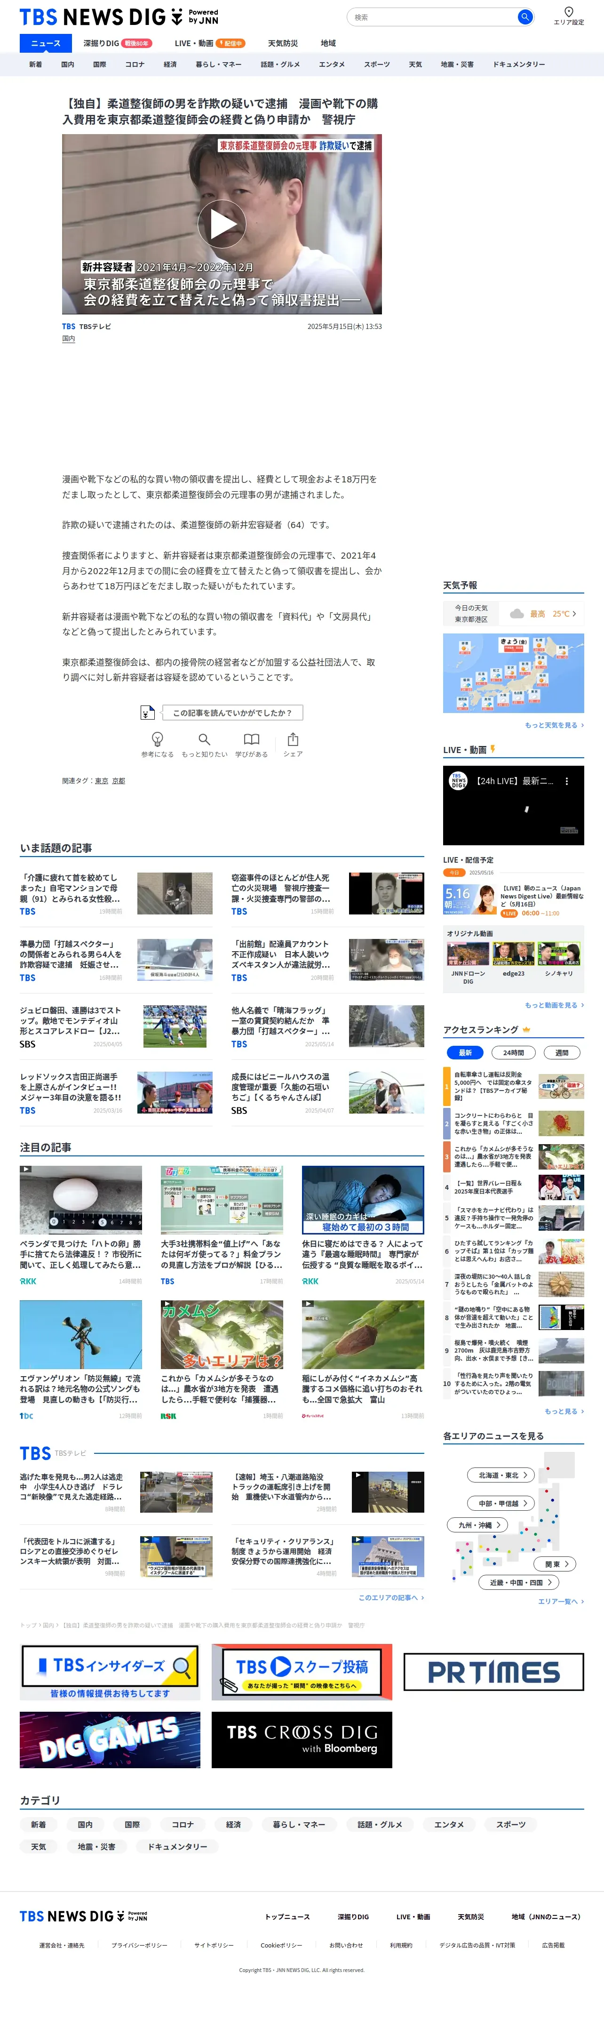This screenshot has width=604, height=2036.
Task: Click the 学びがある open book icon
Action: [x=251, y=740]
